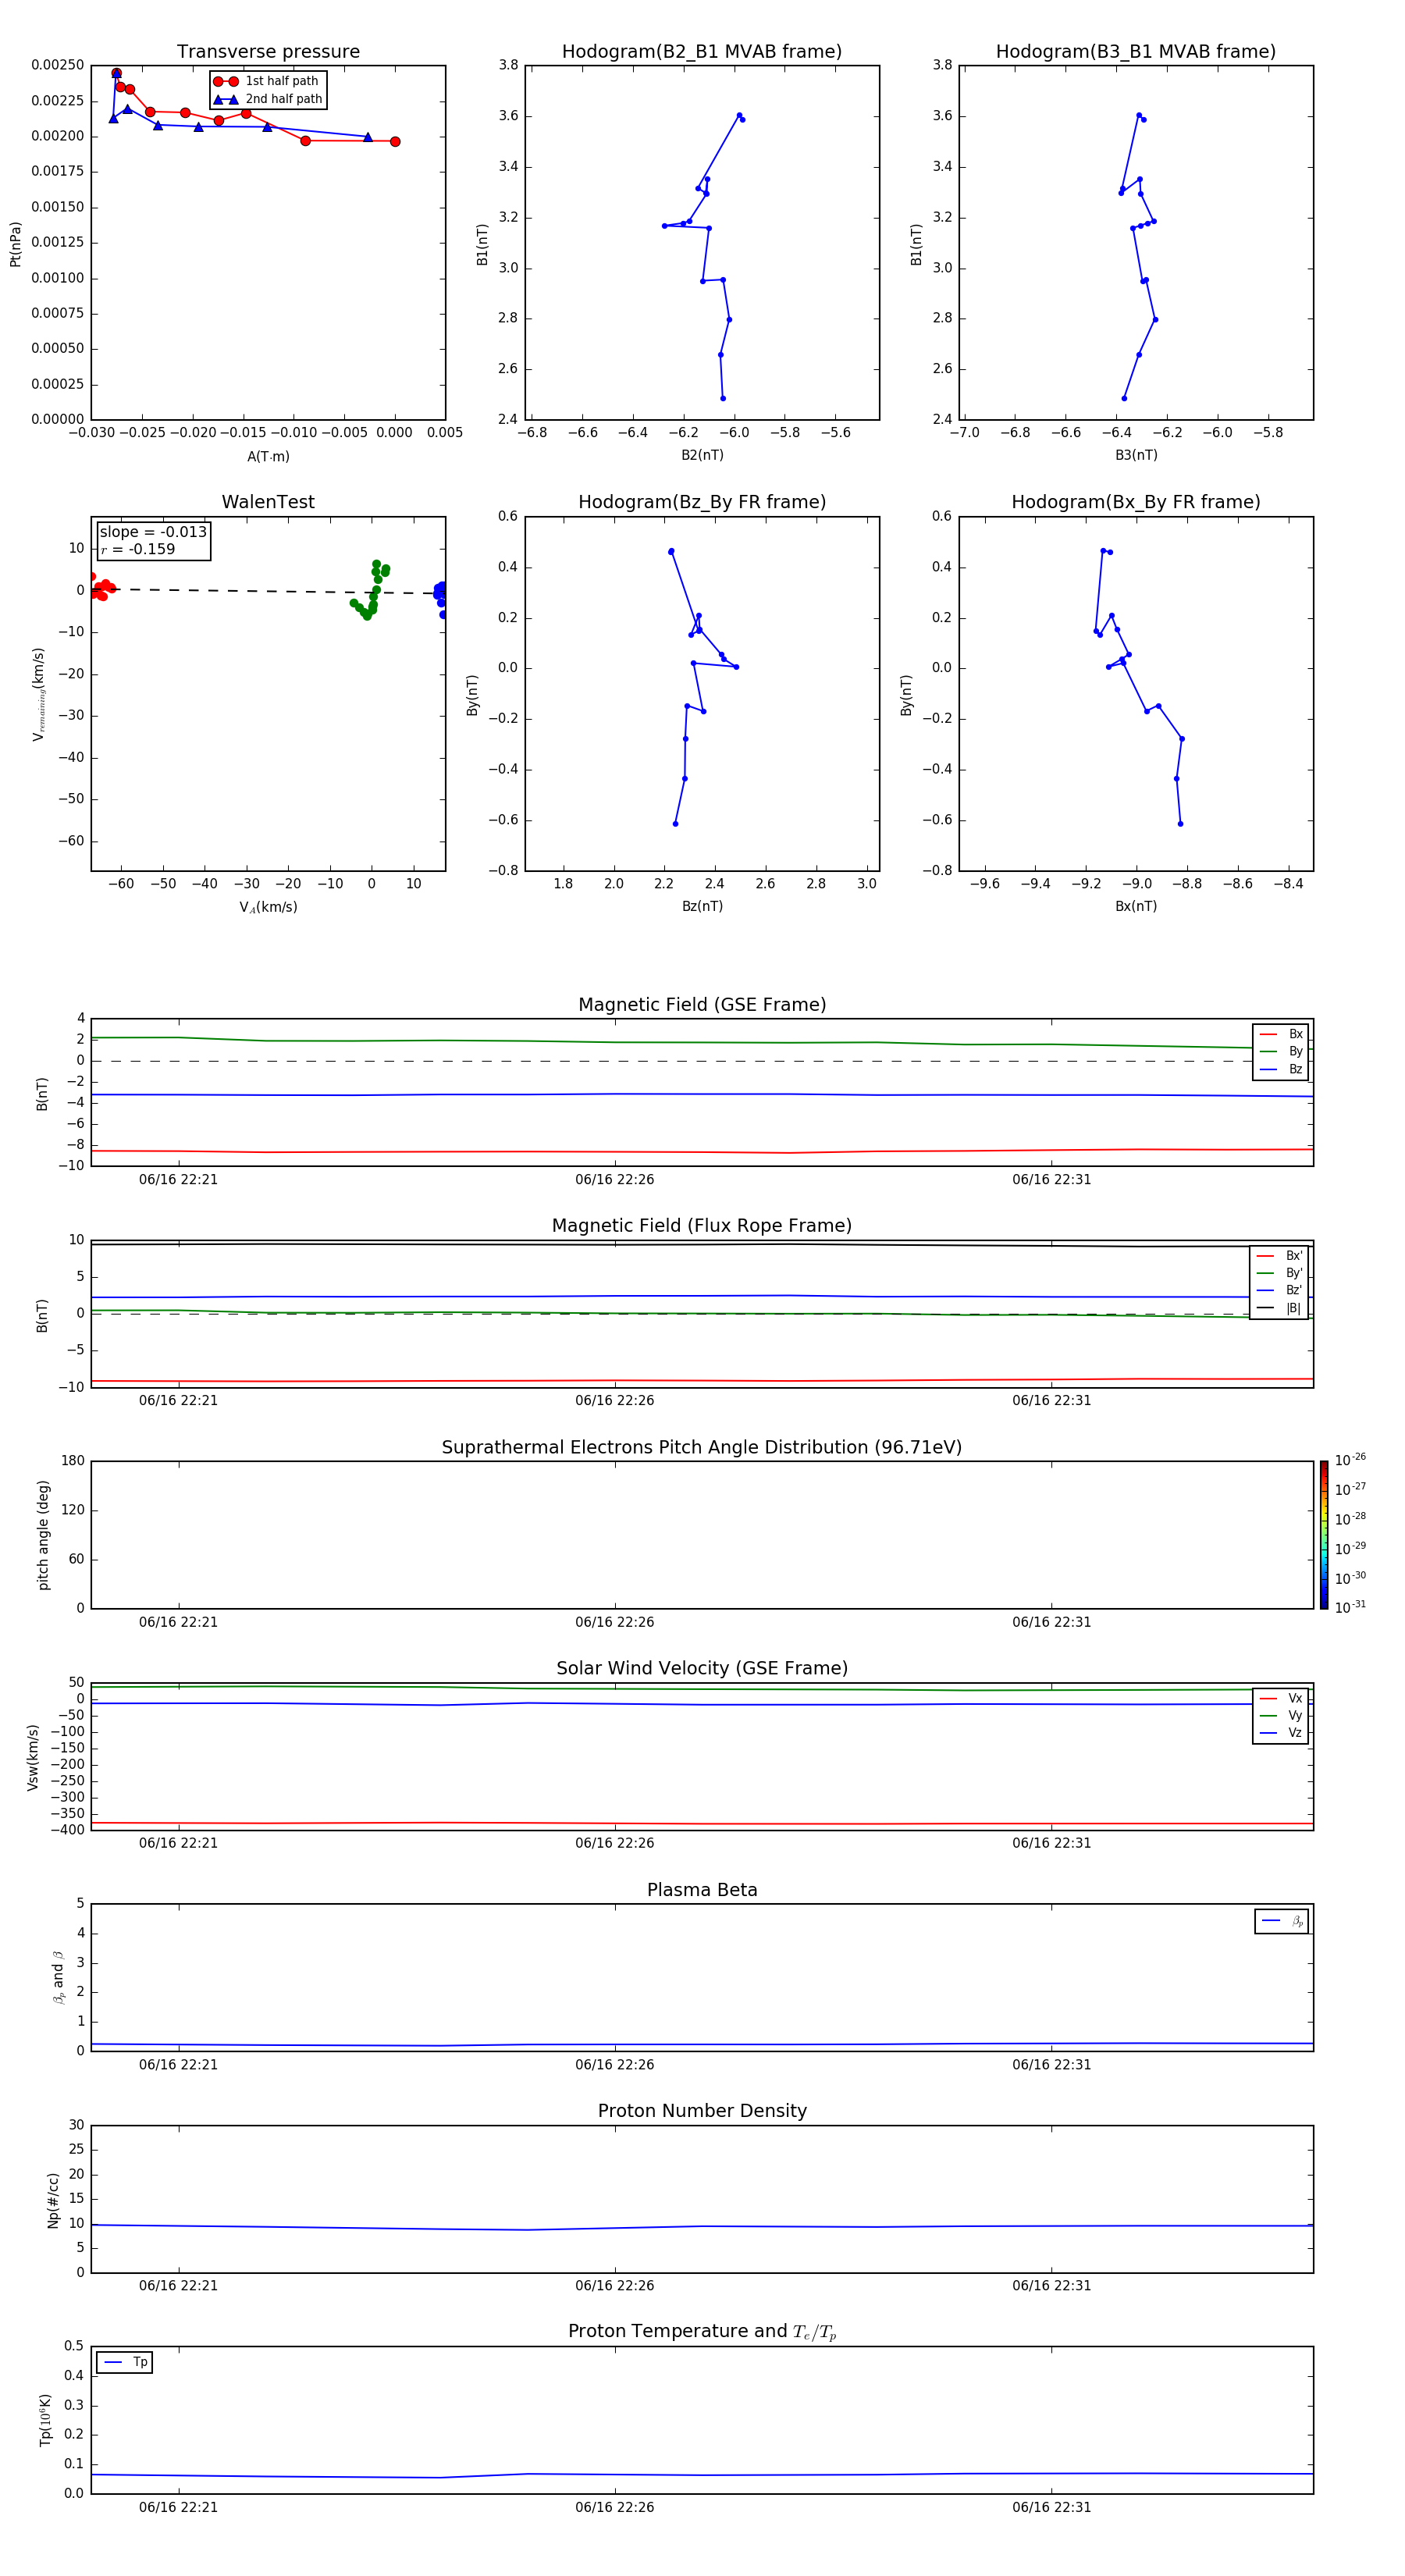
Task: Click the 'slope = -0.013' annotation
Action: click(x=153, y=532)
